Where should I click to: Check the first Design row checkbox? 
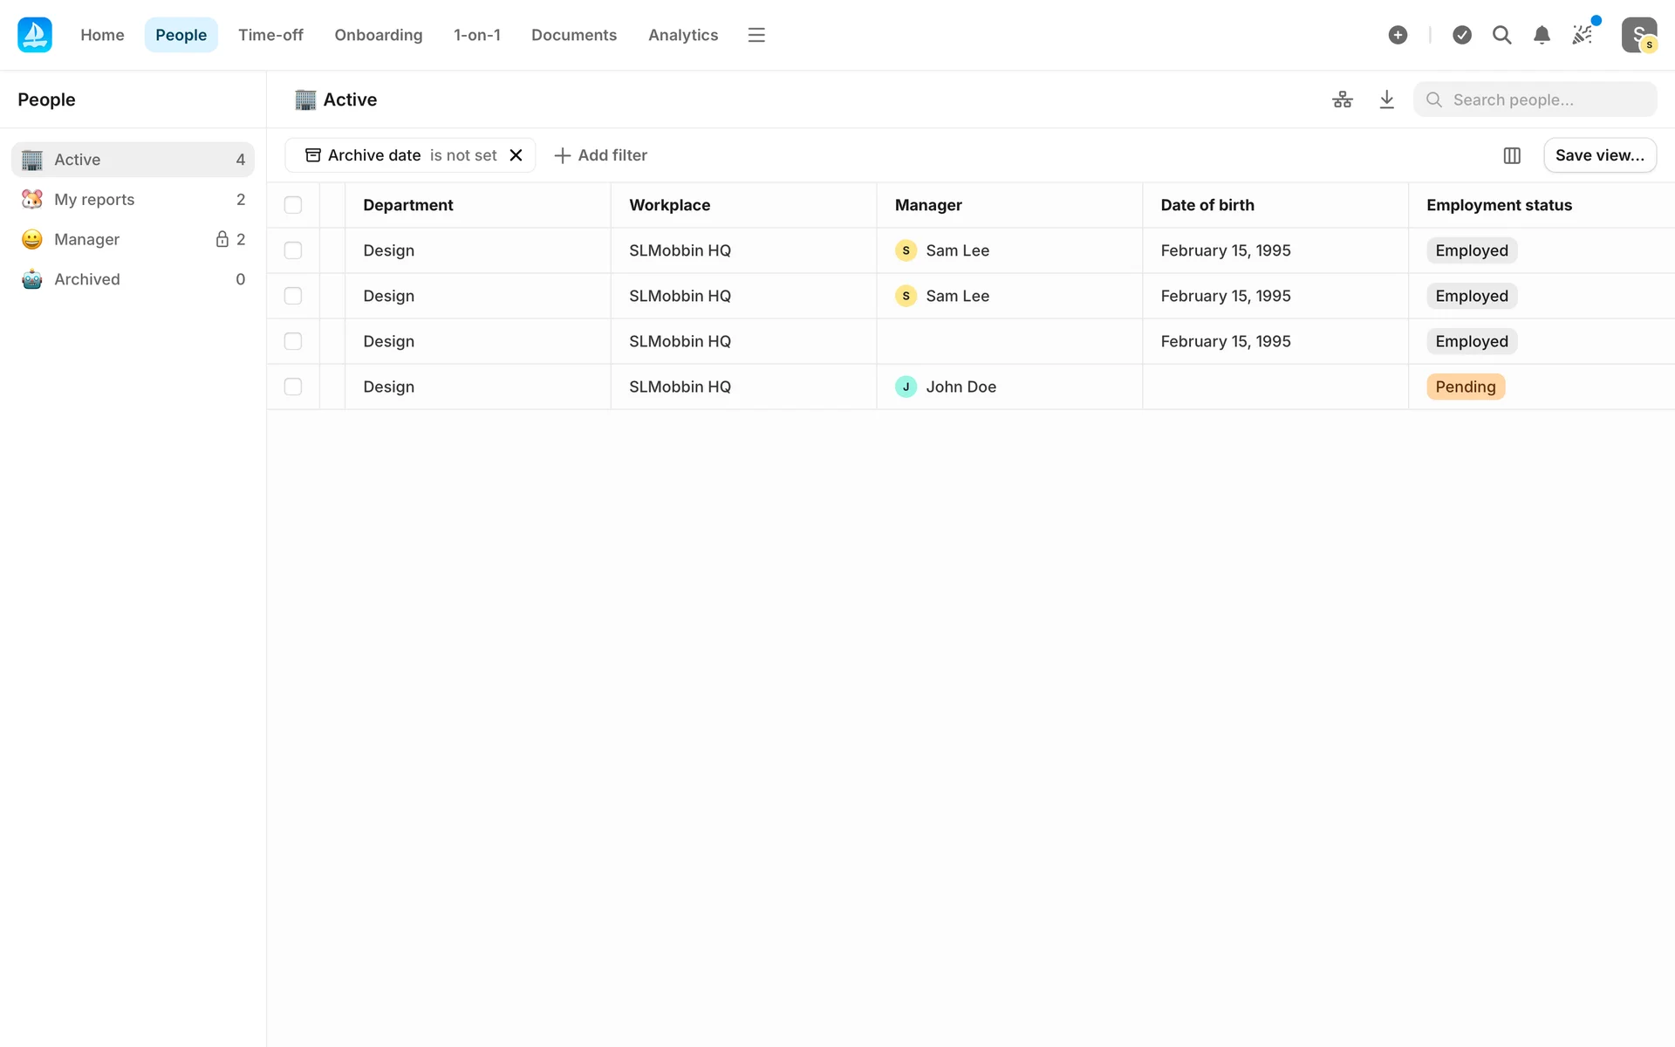293,250
